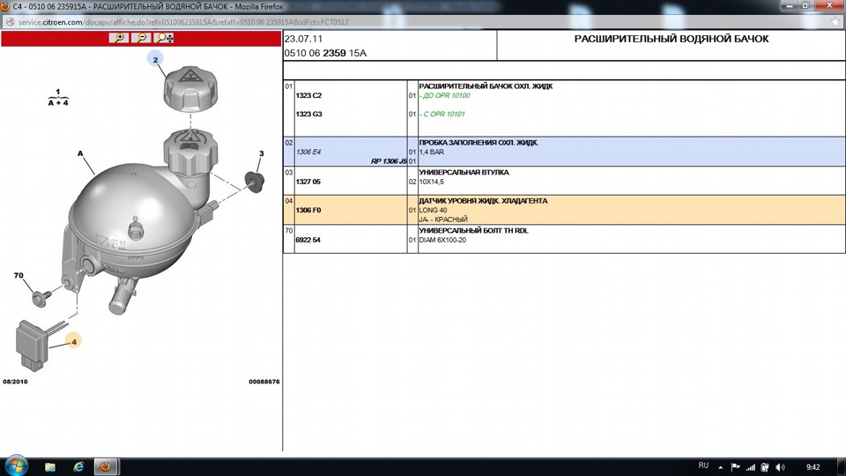Click the heading 'РАСШИРИТЕЛЬНЫЙ ВОДЯНОЙ БАЧОК'
This screenshot has width=846, height=476.
coord(672,39)
